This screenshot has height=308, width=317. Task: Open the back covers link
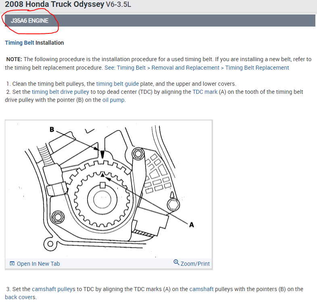pyautogui.click(x=20, y=297)
